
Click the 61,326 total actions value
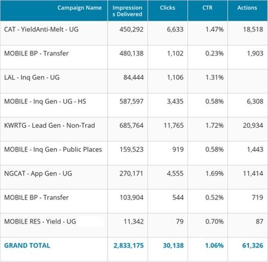[x=253, y=245]
